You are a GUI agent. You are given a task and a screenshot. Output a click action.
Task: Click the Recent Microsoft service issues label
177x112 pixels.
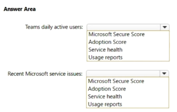[x=45, y=74]
